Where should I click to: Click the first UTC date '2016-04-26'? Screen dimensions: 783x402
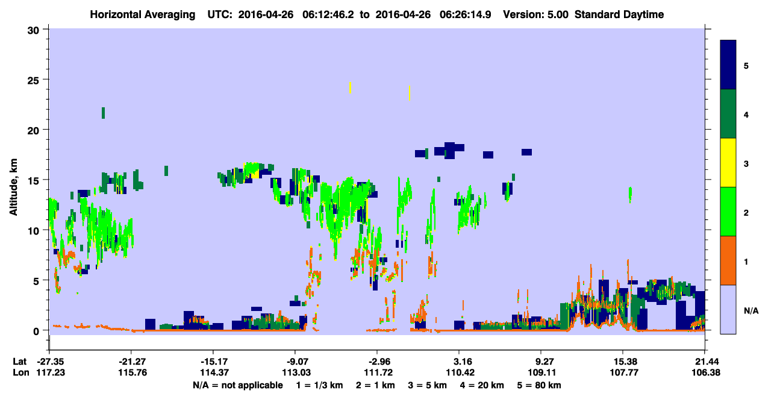click(x=266, y=14)
